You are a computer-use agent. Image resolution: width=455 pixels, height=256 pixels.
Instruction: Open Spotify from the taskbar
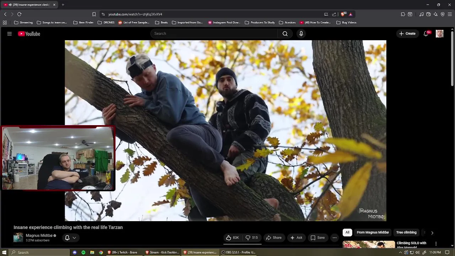(x=83, y=252)
